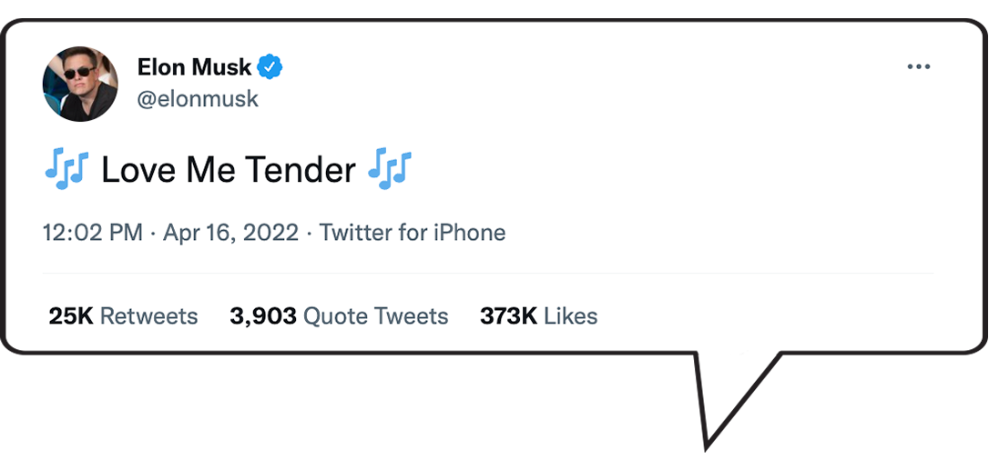Open Elon Musk's profile picture
This screenshot has height=460, width=989.
click(x=80, y=85)
